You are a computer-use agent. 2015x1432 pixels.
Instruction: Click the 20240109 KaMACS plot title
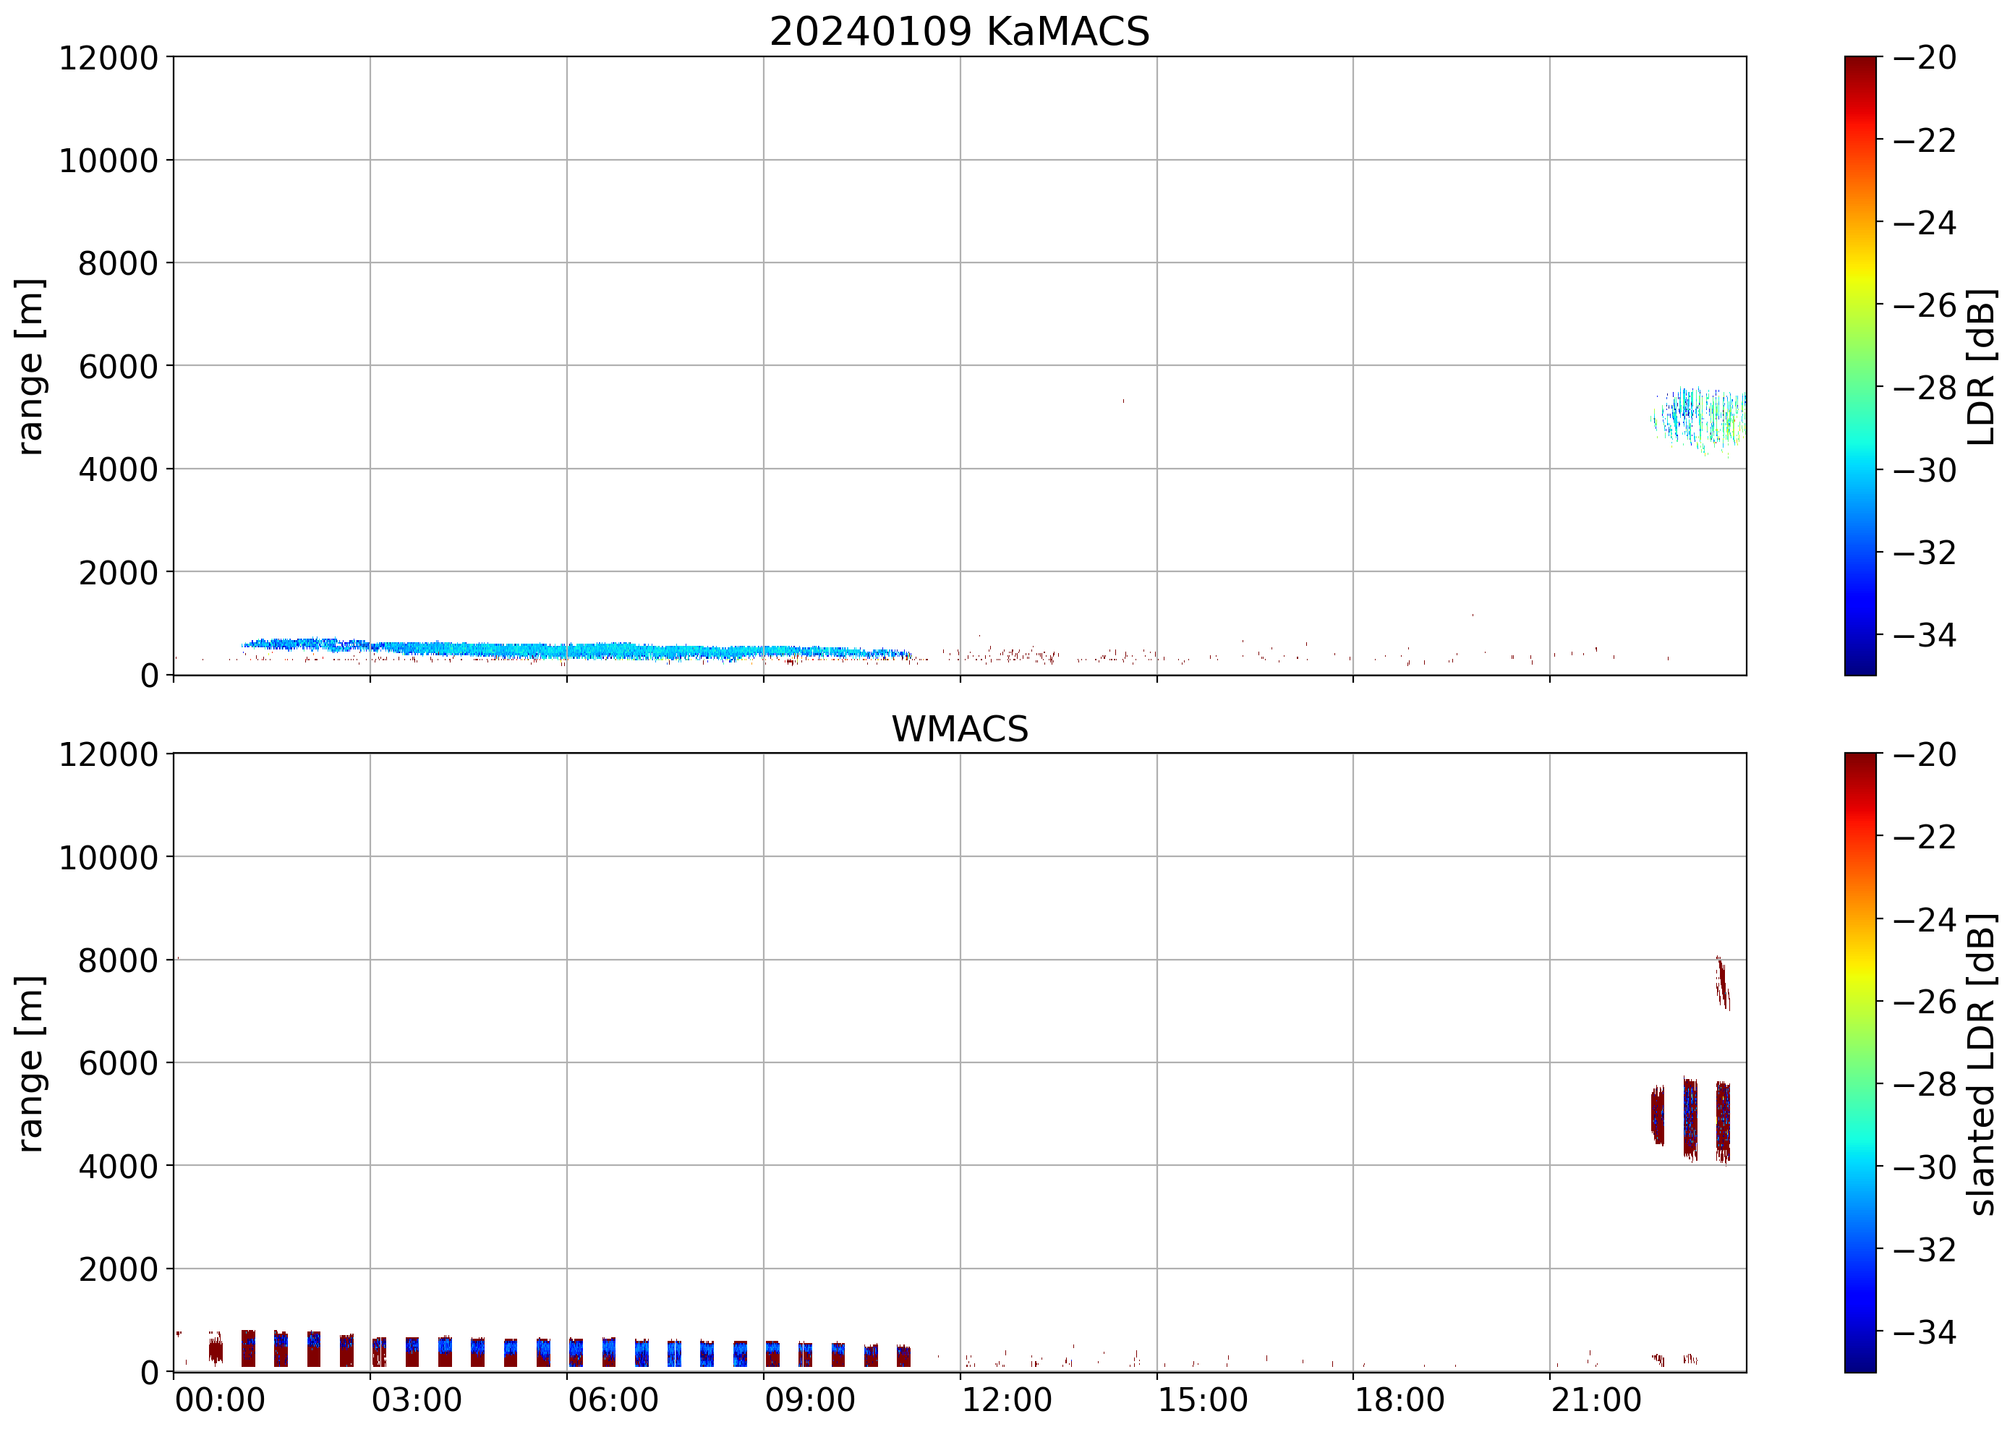(x=960, y=33)
